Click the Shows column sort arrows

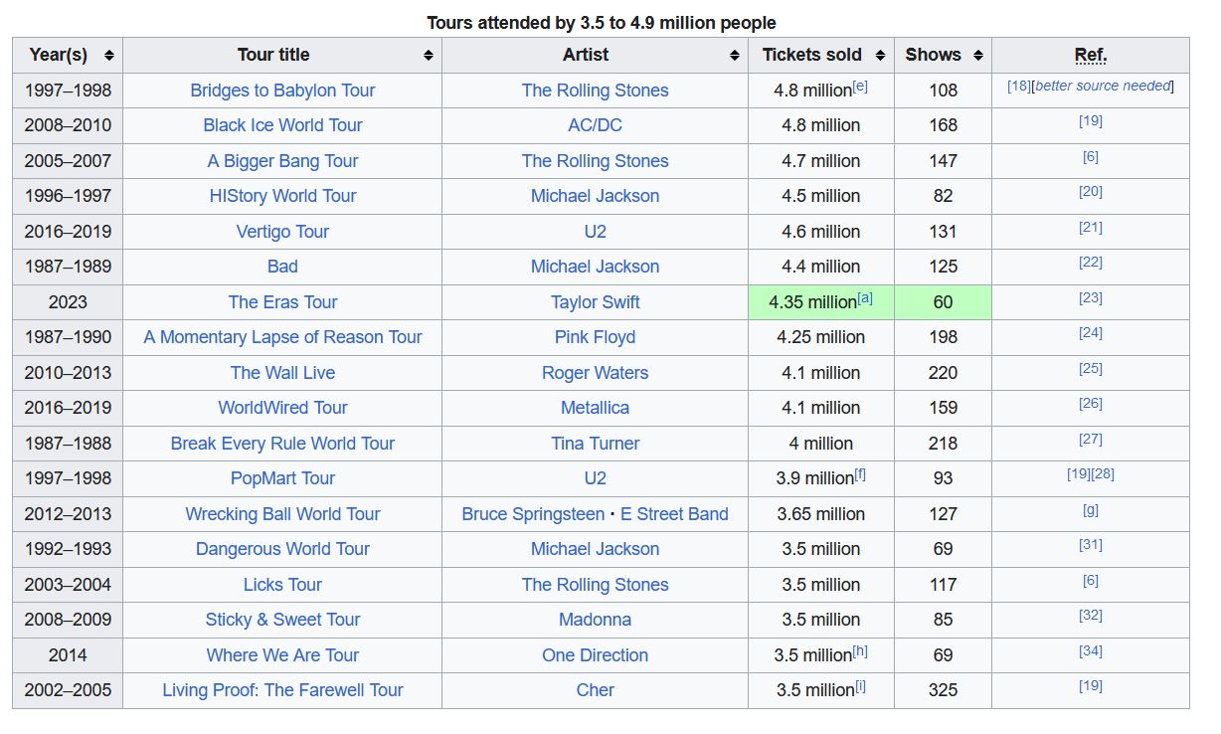(977, 56)
